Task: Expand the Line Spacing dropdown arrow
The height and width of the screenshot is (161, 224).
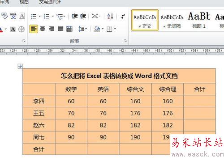Action: [x=86, y=29]
